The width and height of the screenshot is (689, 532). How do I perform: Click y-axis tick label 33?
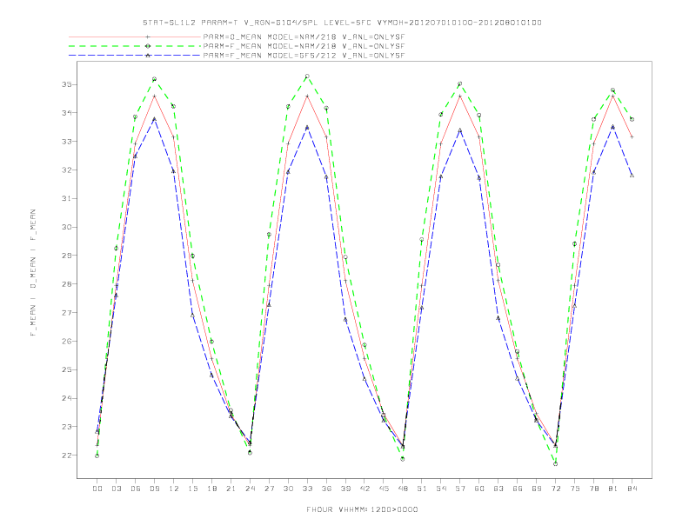(x=67, y=142)
